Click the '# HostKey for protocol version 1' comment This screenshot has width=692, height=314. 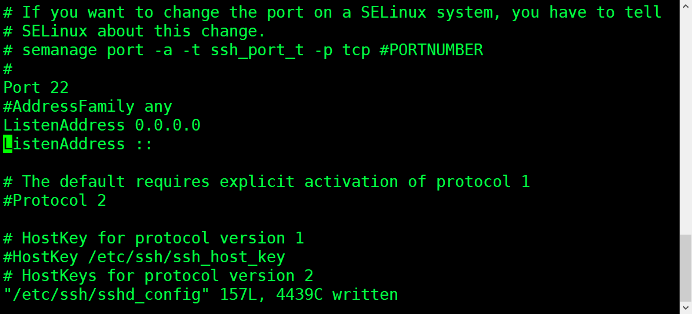click(x=154, y=238)
